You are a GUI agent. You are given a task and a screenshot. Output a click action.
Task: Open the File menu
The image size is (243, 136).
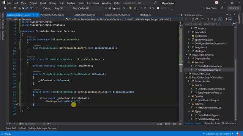click(9, 3)
